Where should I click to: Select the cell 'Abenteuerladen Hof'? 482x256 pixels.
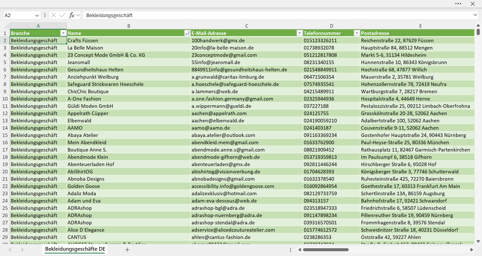(x=129, y=164)
